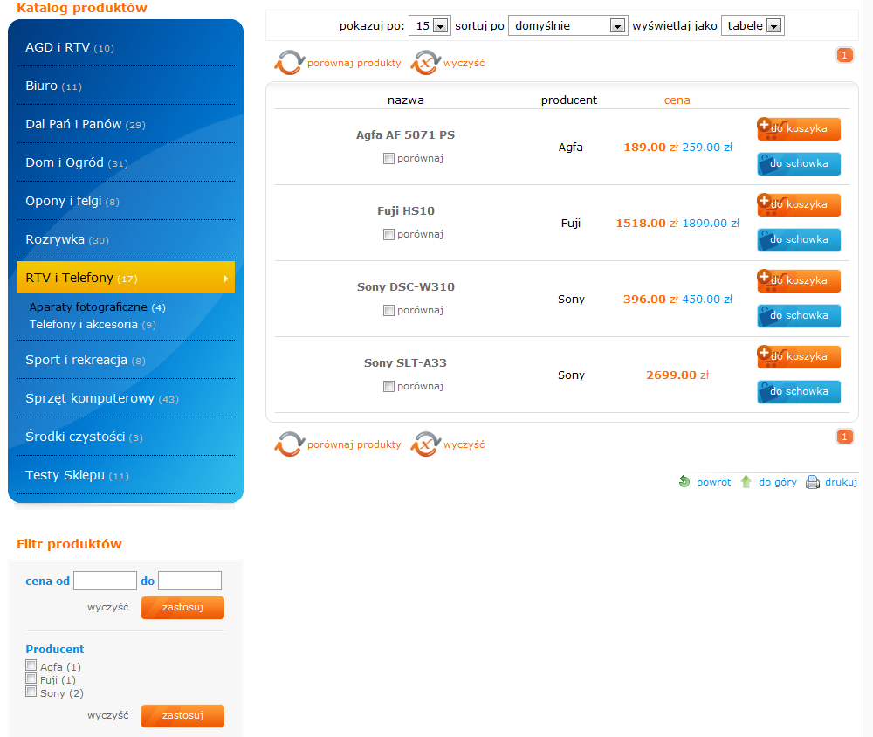Save Agfa AF 5071 PS to schowek
Image resolution: width=873 pixels, height=737 pixels.
[799, 164]
